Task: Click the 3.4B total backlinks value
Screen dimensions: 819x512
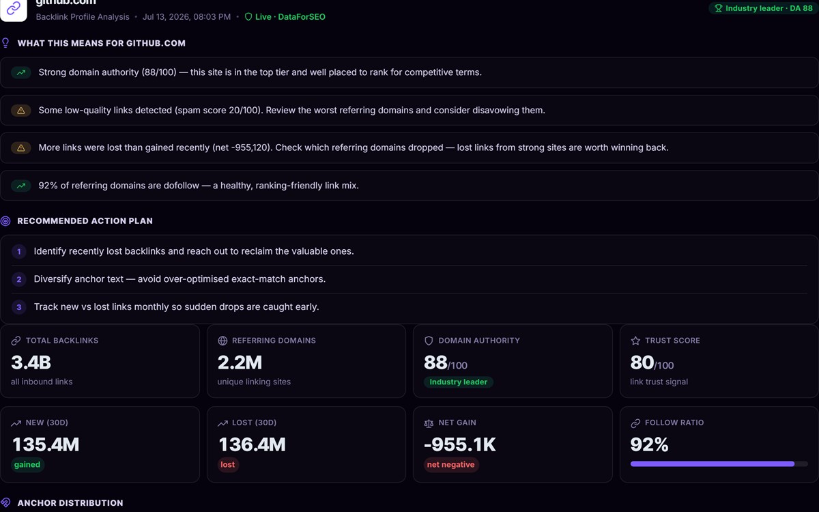Action: point(31,362)
